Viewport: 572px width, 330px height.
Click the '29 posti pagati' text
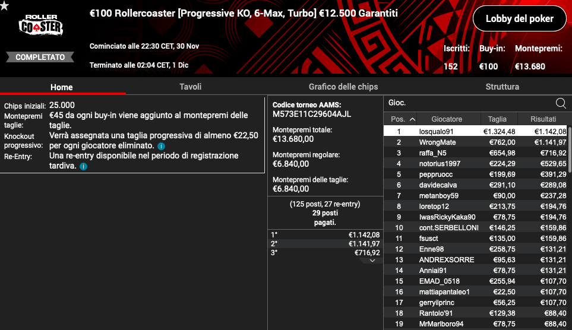point(325,218)
